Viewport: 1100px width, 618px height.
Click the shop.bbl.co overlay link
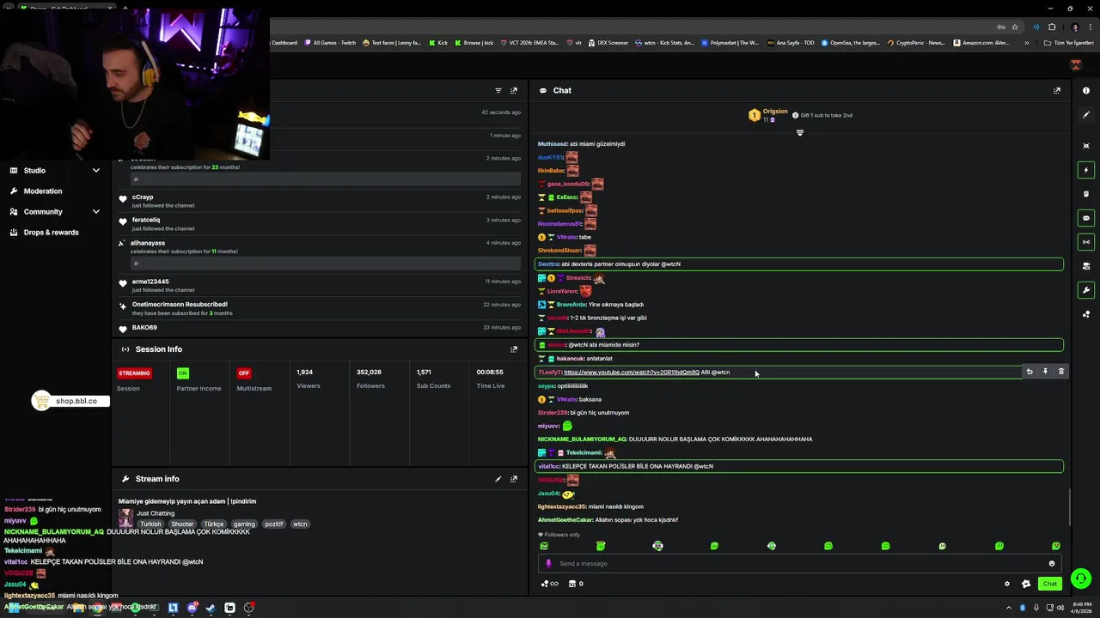tap(70, 401)
